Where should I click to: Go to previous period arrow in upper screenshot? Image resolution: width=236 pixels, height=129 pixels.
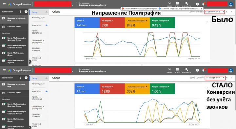(227, 11)
